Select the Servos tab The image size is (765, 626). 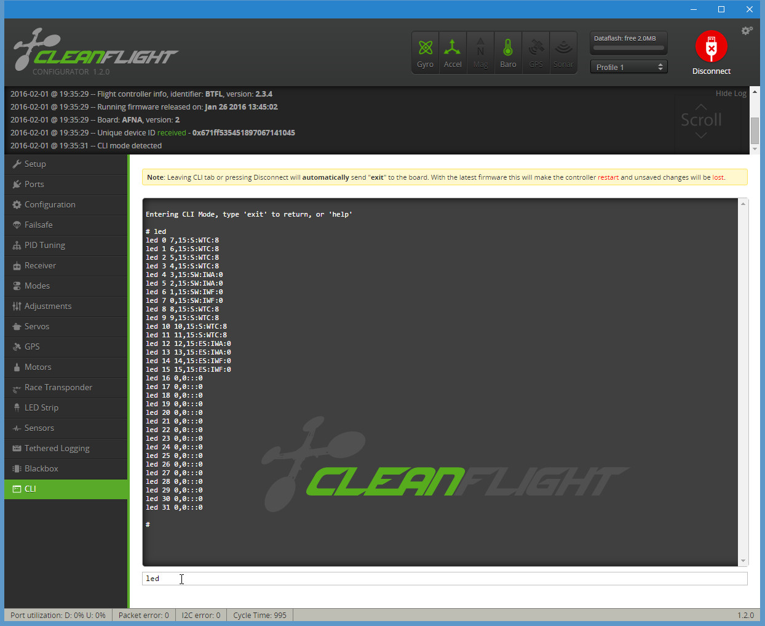[66, 327]
